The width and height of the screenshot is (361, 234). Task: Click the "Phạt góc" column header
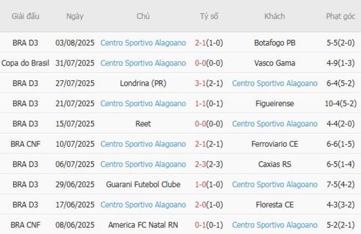340,16
